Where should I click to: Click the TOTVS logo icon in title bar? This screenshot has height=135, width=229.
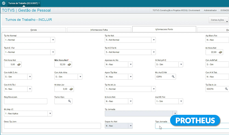(3, 3)
